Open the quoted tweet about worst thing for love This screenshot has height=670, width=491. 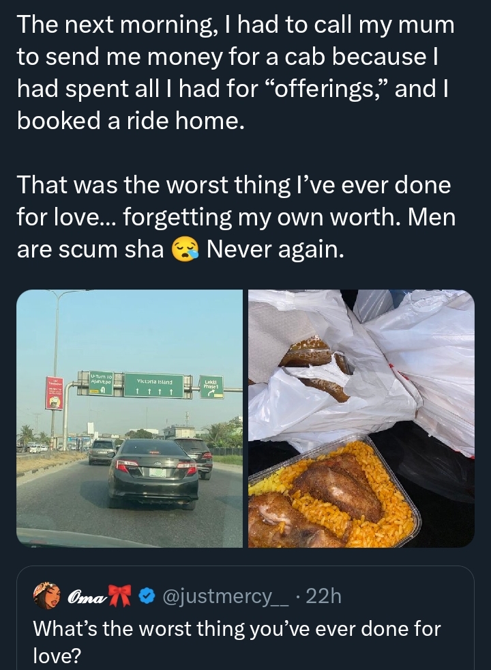tap(245, 628)
